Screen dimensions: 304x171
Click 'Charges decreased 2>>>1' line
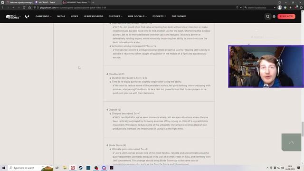(x=126, y=114)
